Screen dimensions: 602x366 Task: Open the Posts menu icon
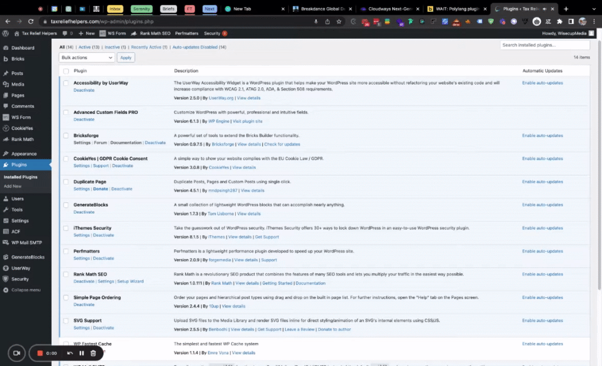click(5, 73)
